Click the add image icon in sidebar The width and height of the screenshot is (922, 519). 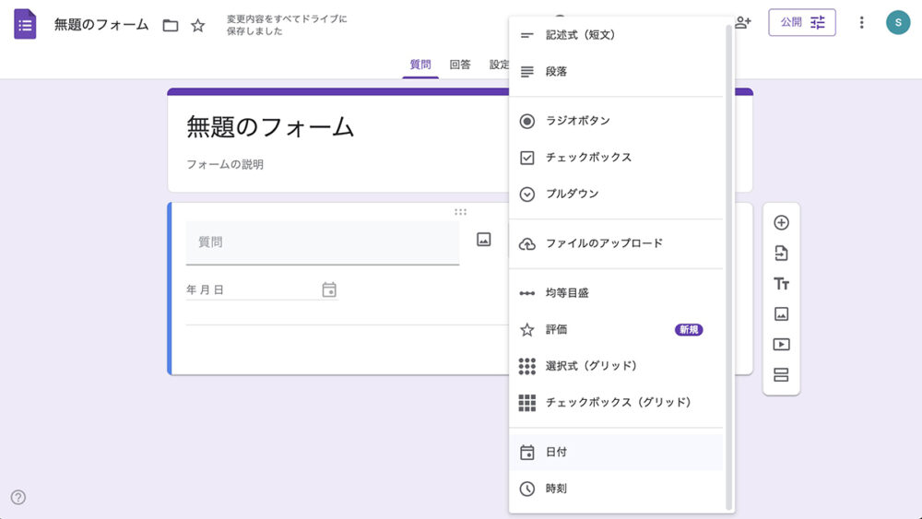point(781,314)
